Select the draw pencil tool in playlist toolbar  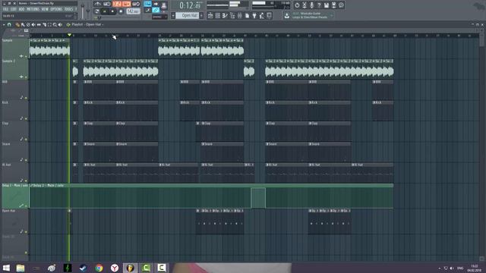coord(17,24)
